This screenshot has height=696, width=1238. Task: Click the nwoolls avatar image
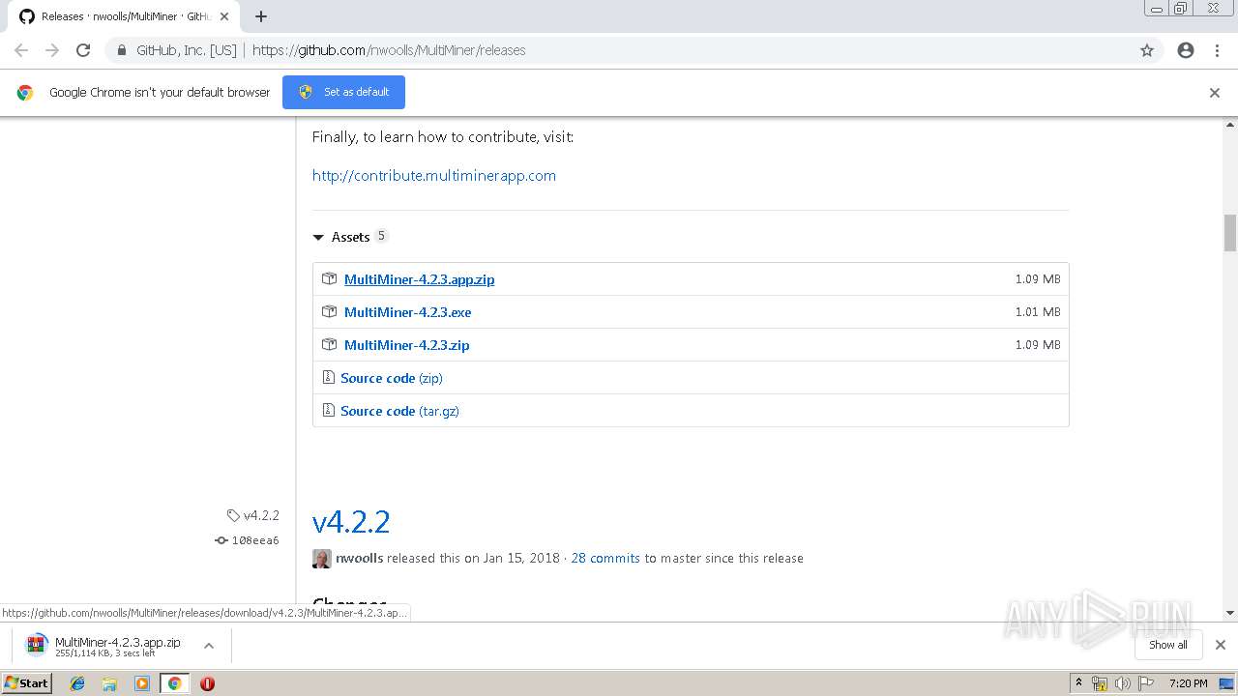322,559
